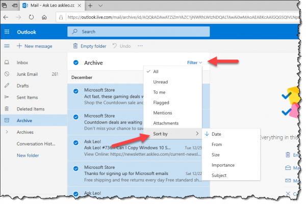Click the Search input box
This screenshot has width=306, height=204.
[x=138, y=31]
